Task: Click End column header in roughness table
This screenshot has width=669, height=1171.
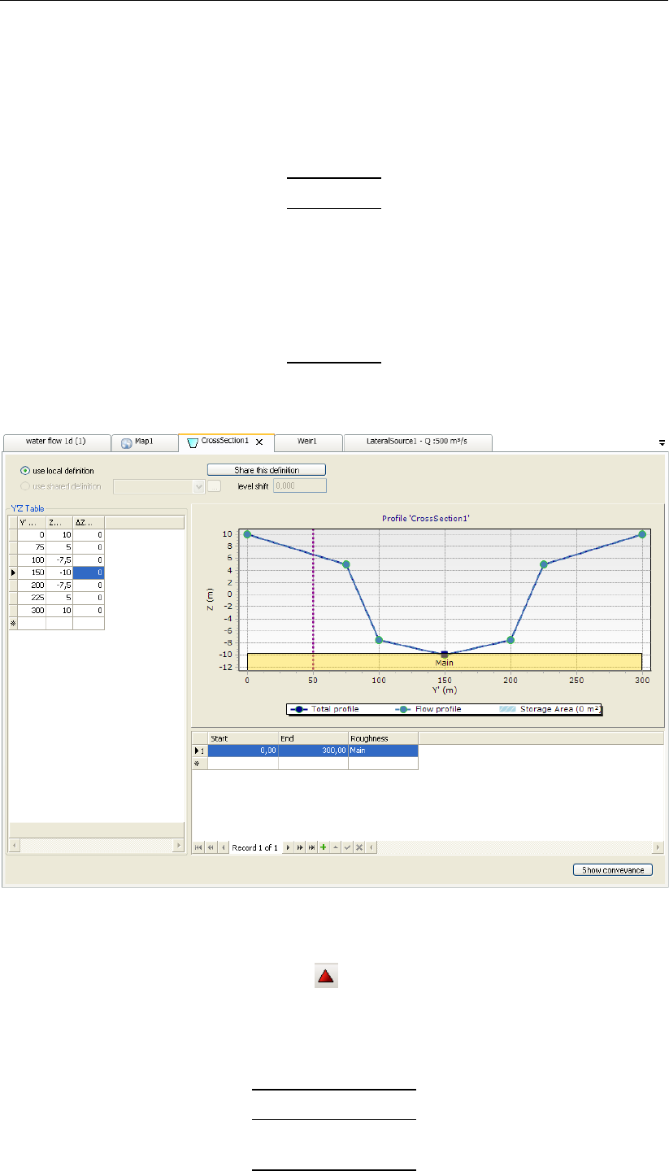Action: [313, 738]
